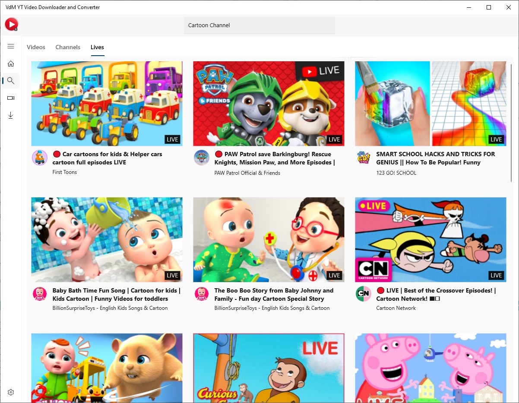Viewport: 519px width, 403px height.
Task: Click First Toons channel avatar
Action: [x=40, y=157]
